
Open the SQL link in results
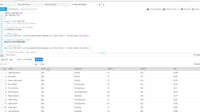(11, 59)
